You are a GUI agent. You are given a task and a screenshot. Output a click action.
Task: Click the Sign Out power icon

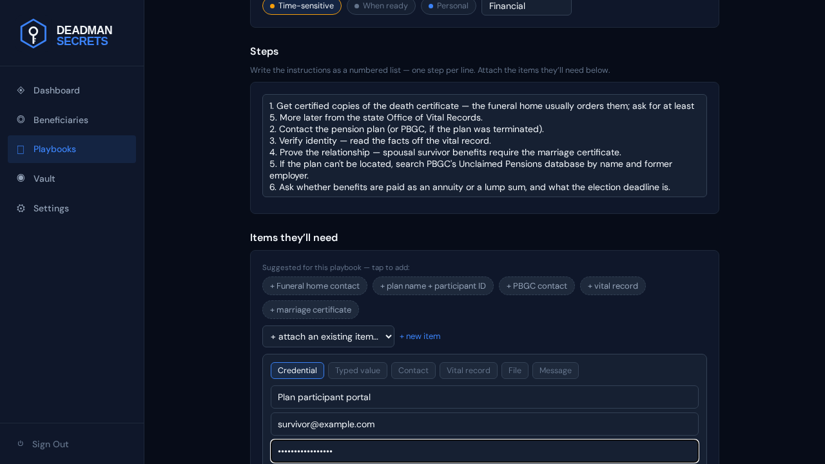tap(21, 443)
